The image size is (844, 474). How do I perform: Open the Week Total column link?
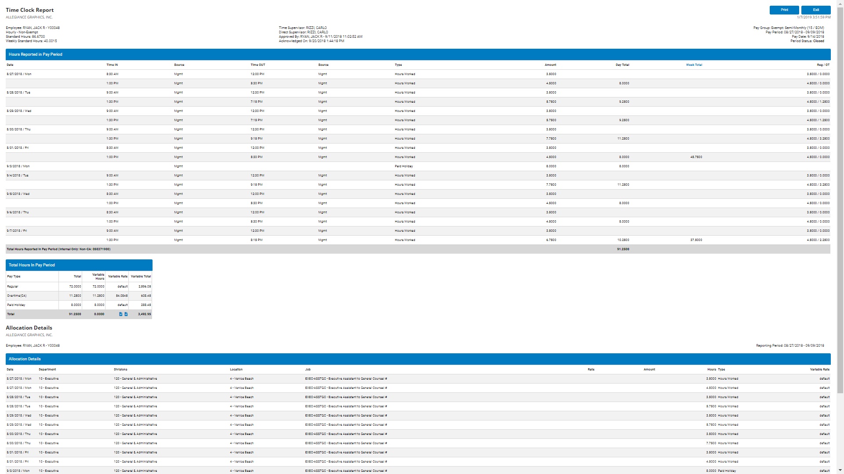click(x=694, y=65)
